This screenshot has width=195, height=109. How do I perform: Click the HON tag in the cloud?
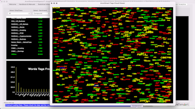click(x=64, y=21)
